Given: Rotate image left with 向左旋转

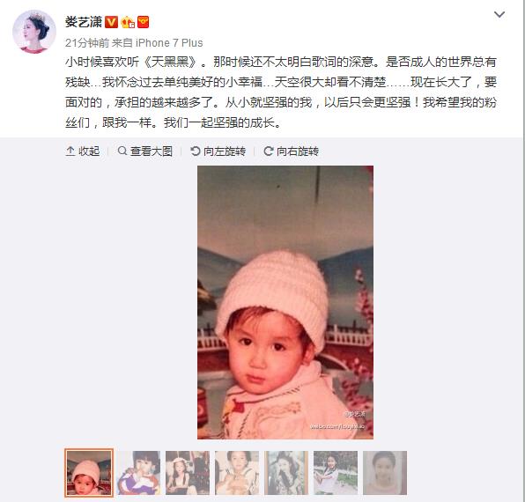Looking at the screenshot, I should click(x=218, y=151).
